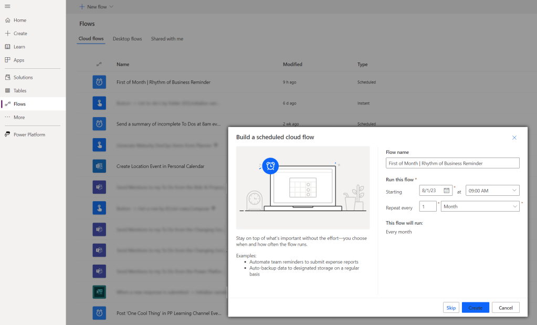This screenshot has width=537, height=325.
Task: Open the 09:00 AM time dropdown
Action: [492, 191]
